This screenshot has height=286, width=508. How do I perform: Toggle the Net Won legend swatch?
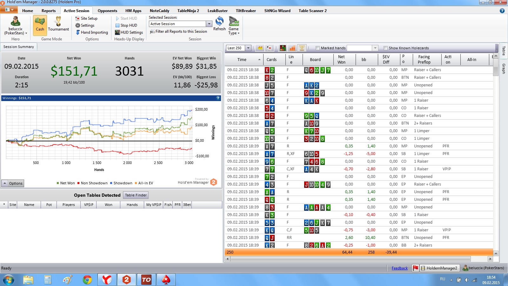58,183
